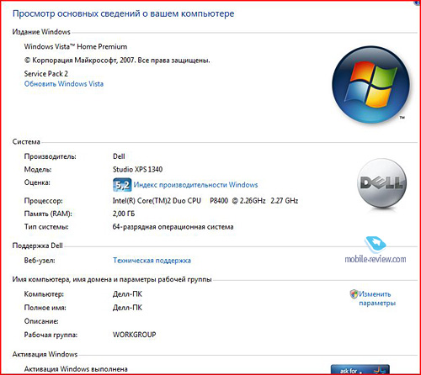Viewport: 421px width, 375px height.
Task: Open the Обновить Windows Vista link
Action: 64,84
